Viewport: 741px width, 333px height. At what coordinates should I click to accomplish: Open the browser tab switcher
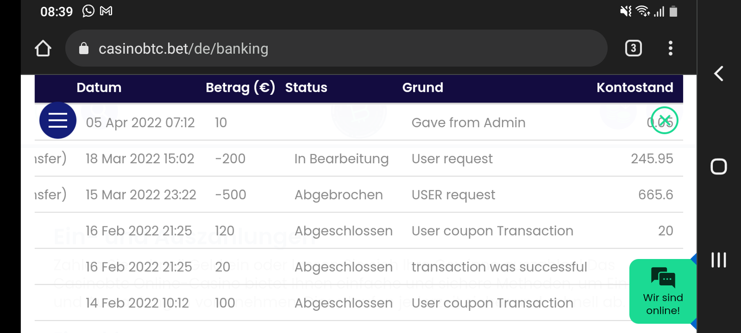point(633,48)
